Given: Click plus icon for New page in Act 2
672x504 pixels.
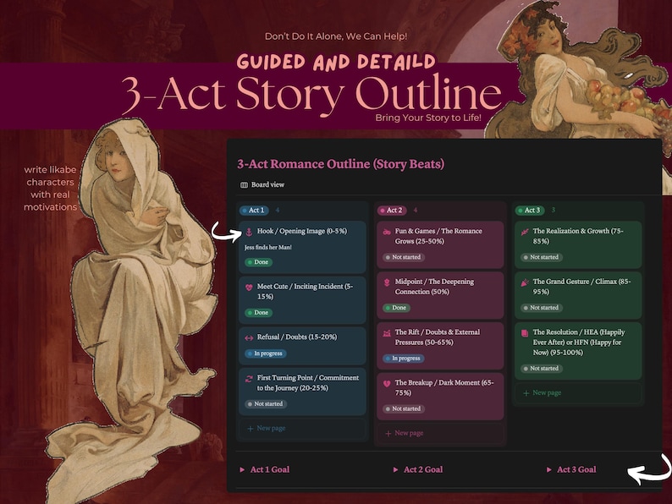Looking at the screenshot, I should pos(388,433).
